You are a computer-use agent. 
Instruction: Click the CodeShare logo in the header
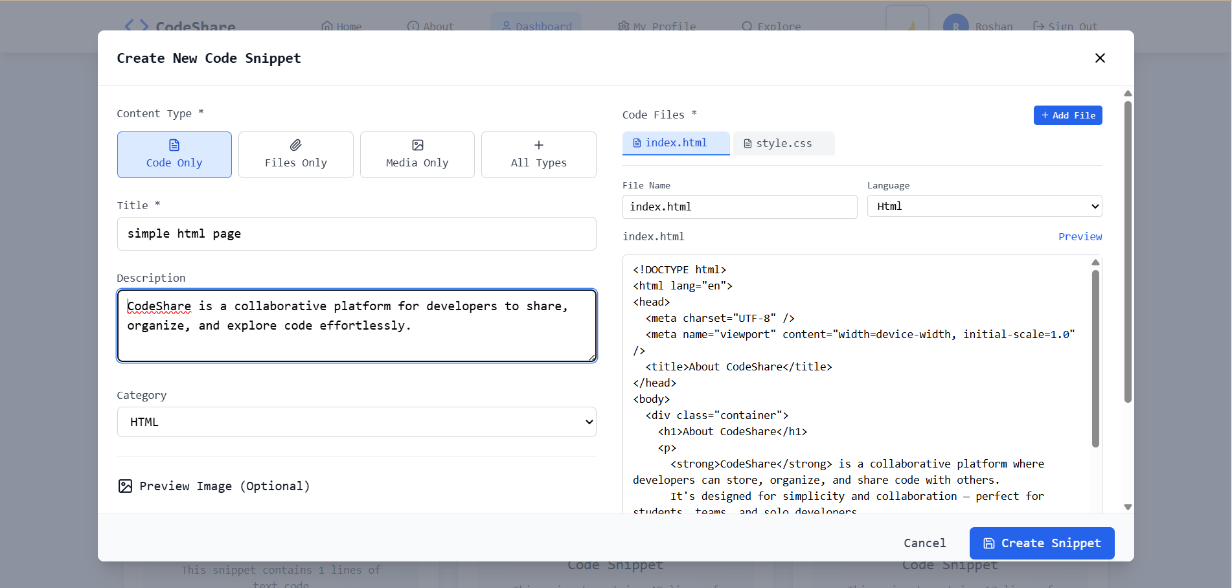pos(180,26)
